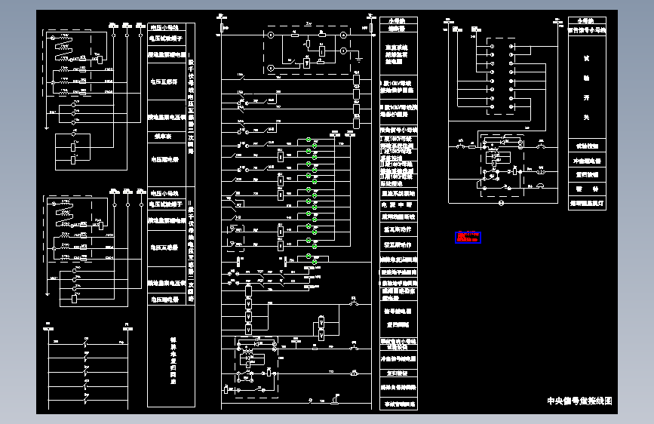The width and height of the screenshot is (654, 424).
Task: Click the 重瓦斯动作 label
Action: (x=398, y=229)
